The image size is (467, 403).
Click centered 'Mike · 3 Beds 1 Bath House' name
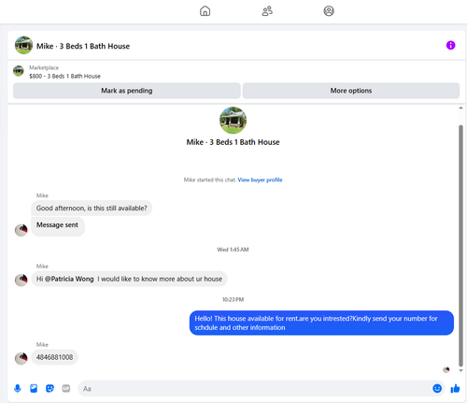(x=233, y=142)
